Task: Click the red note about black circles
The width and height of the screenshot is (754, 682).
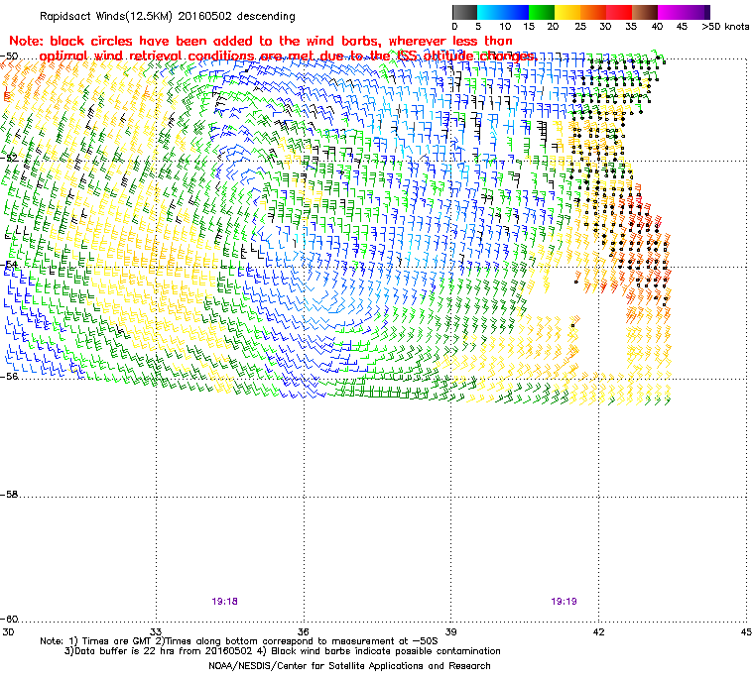Action: click(x=273, y=49)
